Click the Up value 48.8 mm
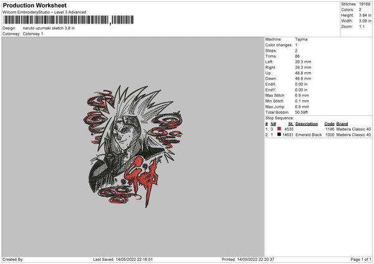 [x=303, y=73]
